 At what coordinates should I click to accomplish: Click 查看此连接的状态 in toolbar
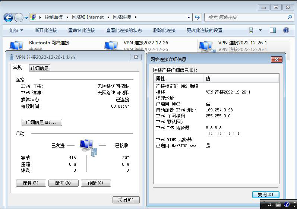(x=124, y=30)
